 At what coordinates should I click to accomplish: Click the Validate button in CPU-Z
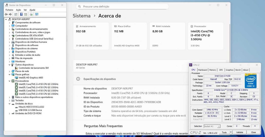coord(240,132)
